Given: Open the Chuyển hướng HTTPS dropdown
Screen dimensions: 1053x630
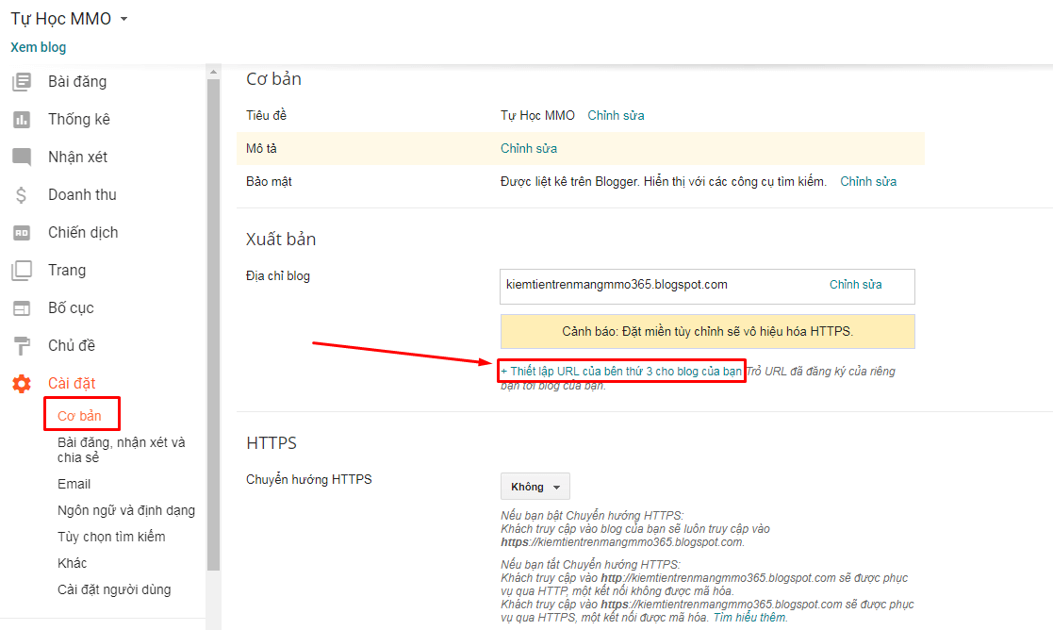Looking at the screenshot, I should [535, 487].
